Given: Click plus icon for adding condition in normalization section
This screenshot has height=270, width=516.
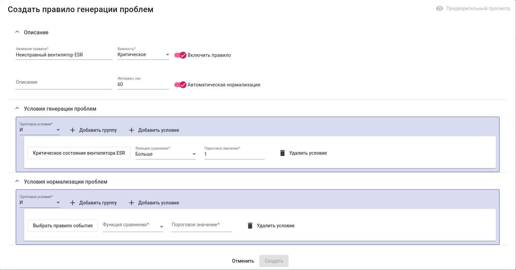Looking at the screenshot, I should pyautogui.click(x=131, y=203).
